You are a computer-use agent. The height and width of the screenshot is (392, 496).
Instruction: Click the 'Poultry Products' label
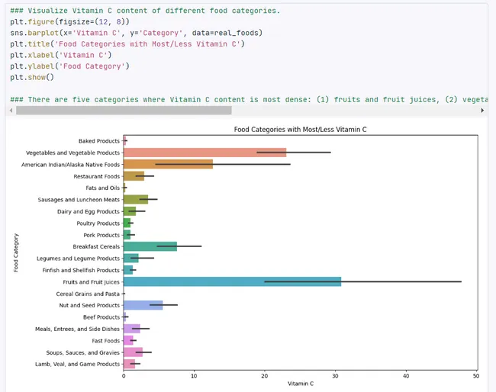pos(98,223)
